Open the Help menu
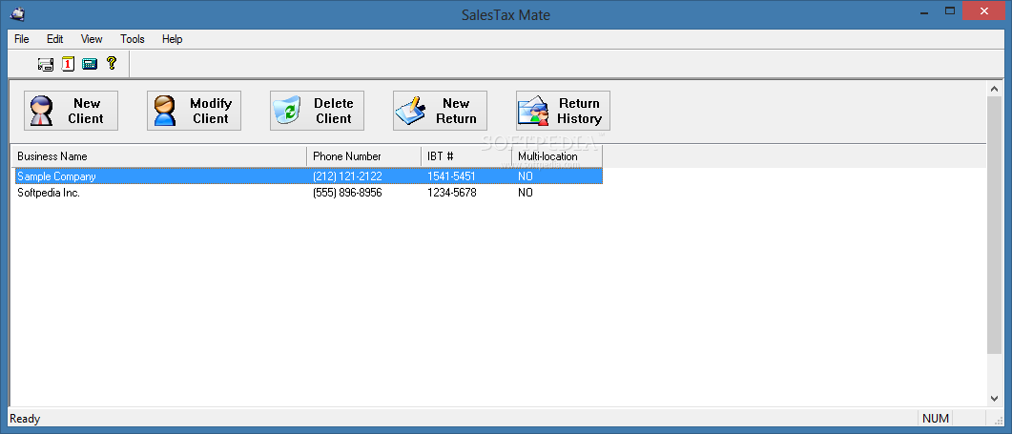Viewport: 1012px width, 434px height. (173, 39)
